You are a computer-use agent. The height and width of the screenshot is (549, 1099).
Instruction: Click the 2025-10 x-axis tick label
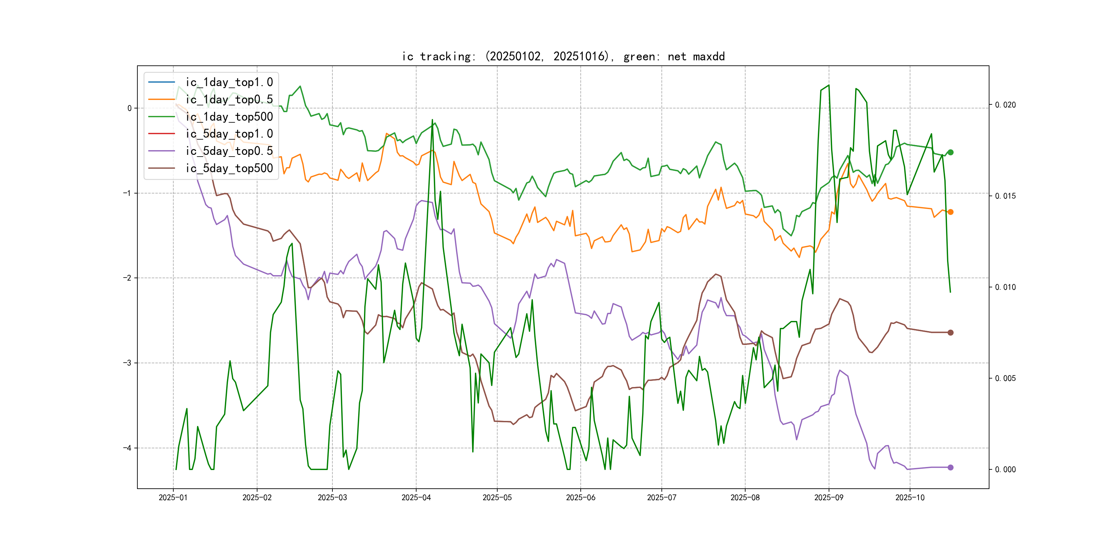click(910, 498)
